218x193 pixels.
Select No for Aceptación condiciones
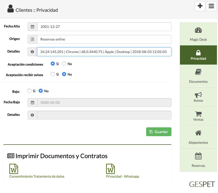pos(64,64)
